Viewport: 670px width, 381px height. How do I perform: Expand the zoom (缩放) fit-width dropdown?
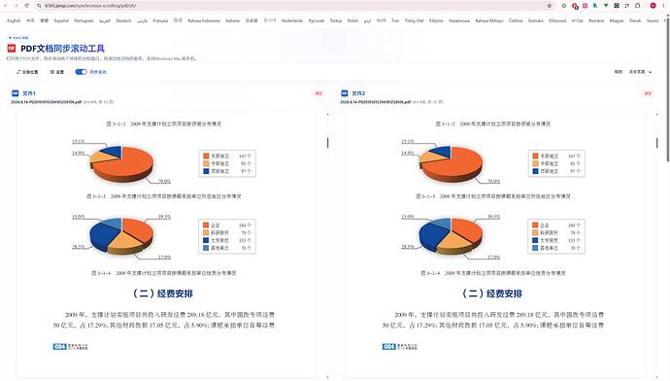click(640, 72)
